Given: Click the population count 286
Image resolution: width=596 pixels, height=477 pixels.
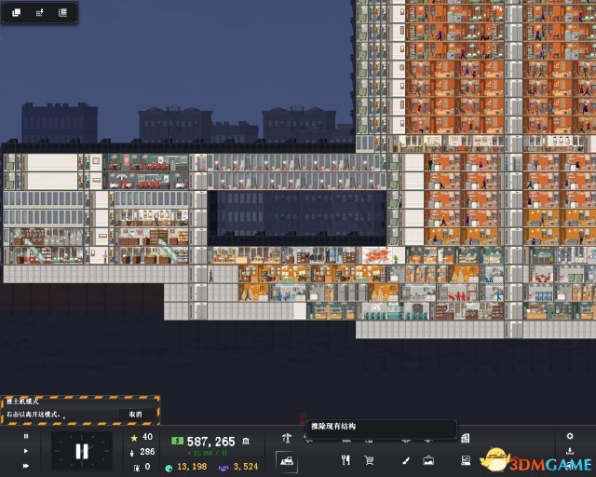Looking at the screenshot, I should point(147,452).
